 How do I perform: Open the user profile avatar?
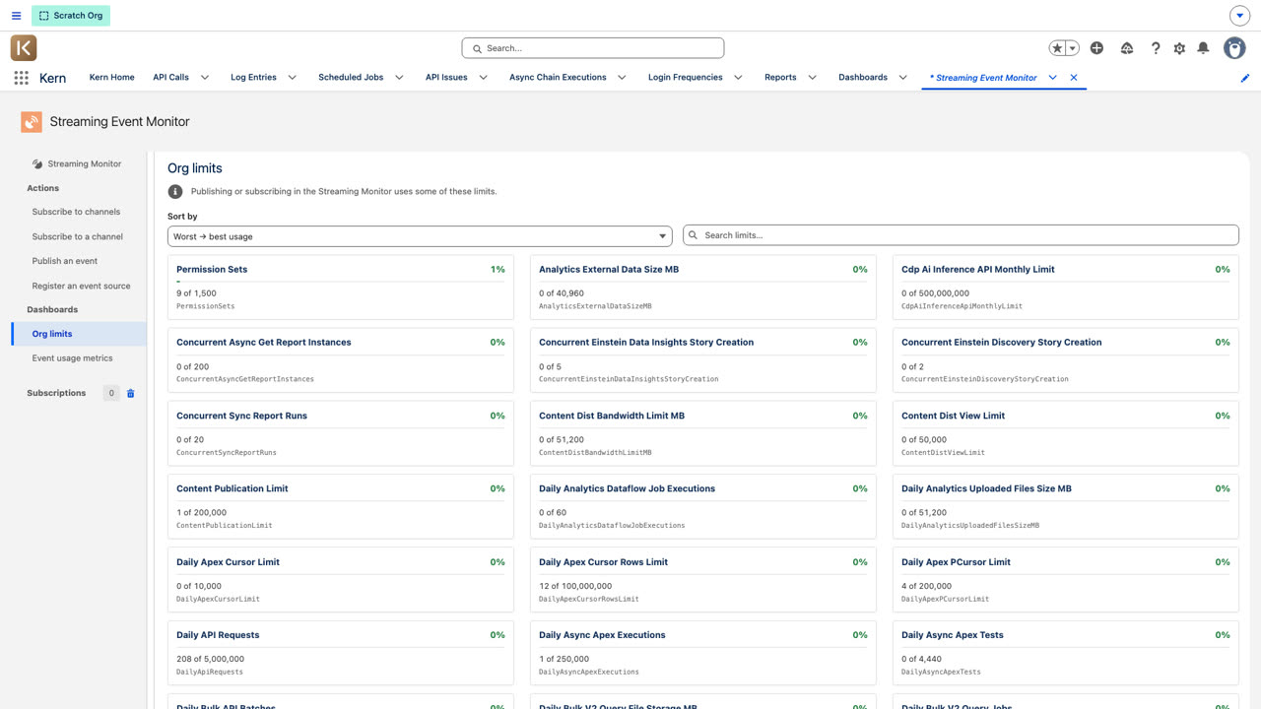pyautogui.click(x=1234, y=47)
